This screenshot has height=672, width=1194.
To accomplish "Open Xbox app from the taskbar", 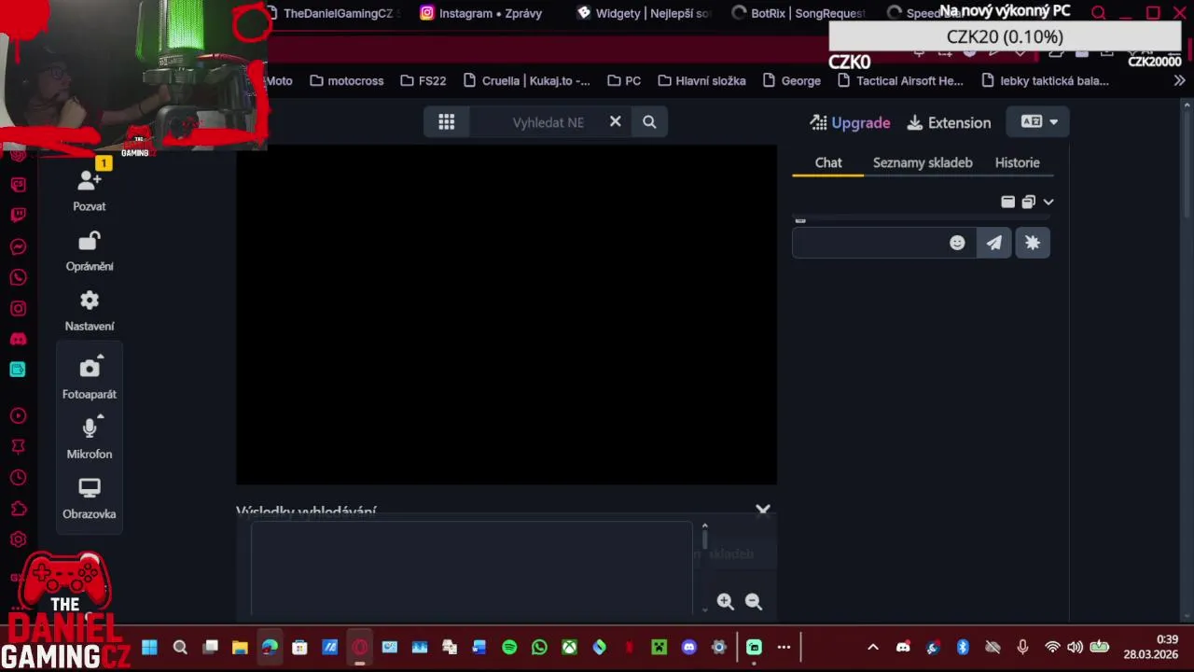I will click(x=569, y=647).
